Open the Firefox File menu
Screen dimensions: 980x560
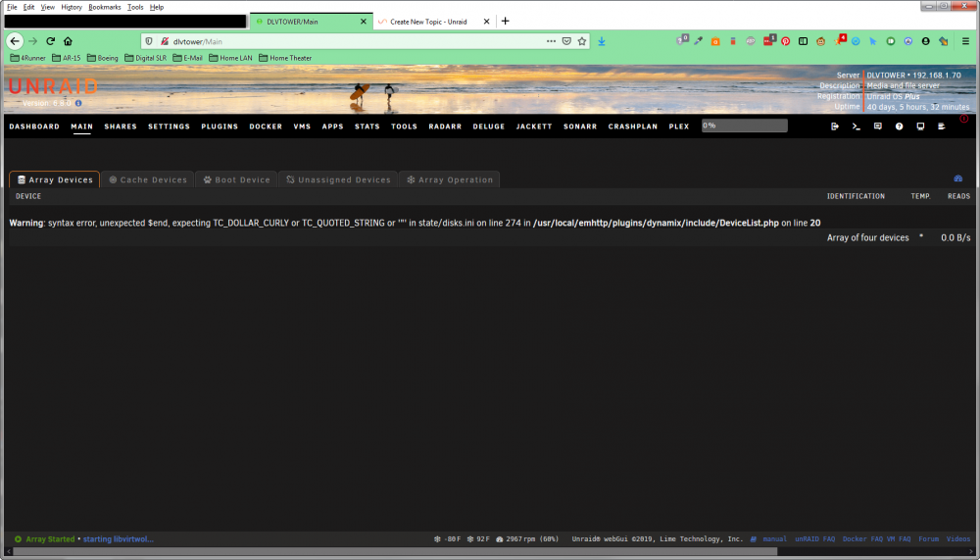pyautogui.click(x=12, y=7)
